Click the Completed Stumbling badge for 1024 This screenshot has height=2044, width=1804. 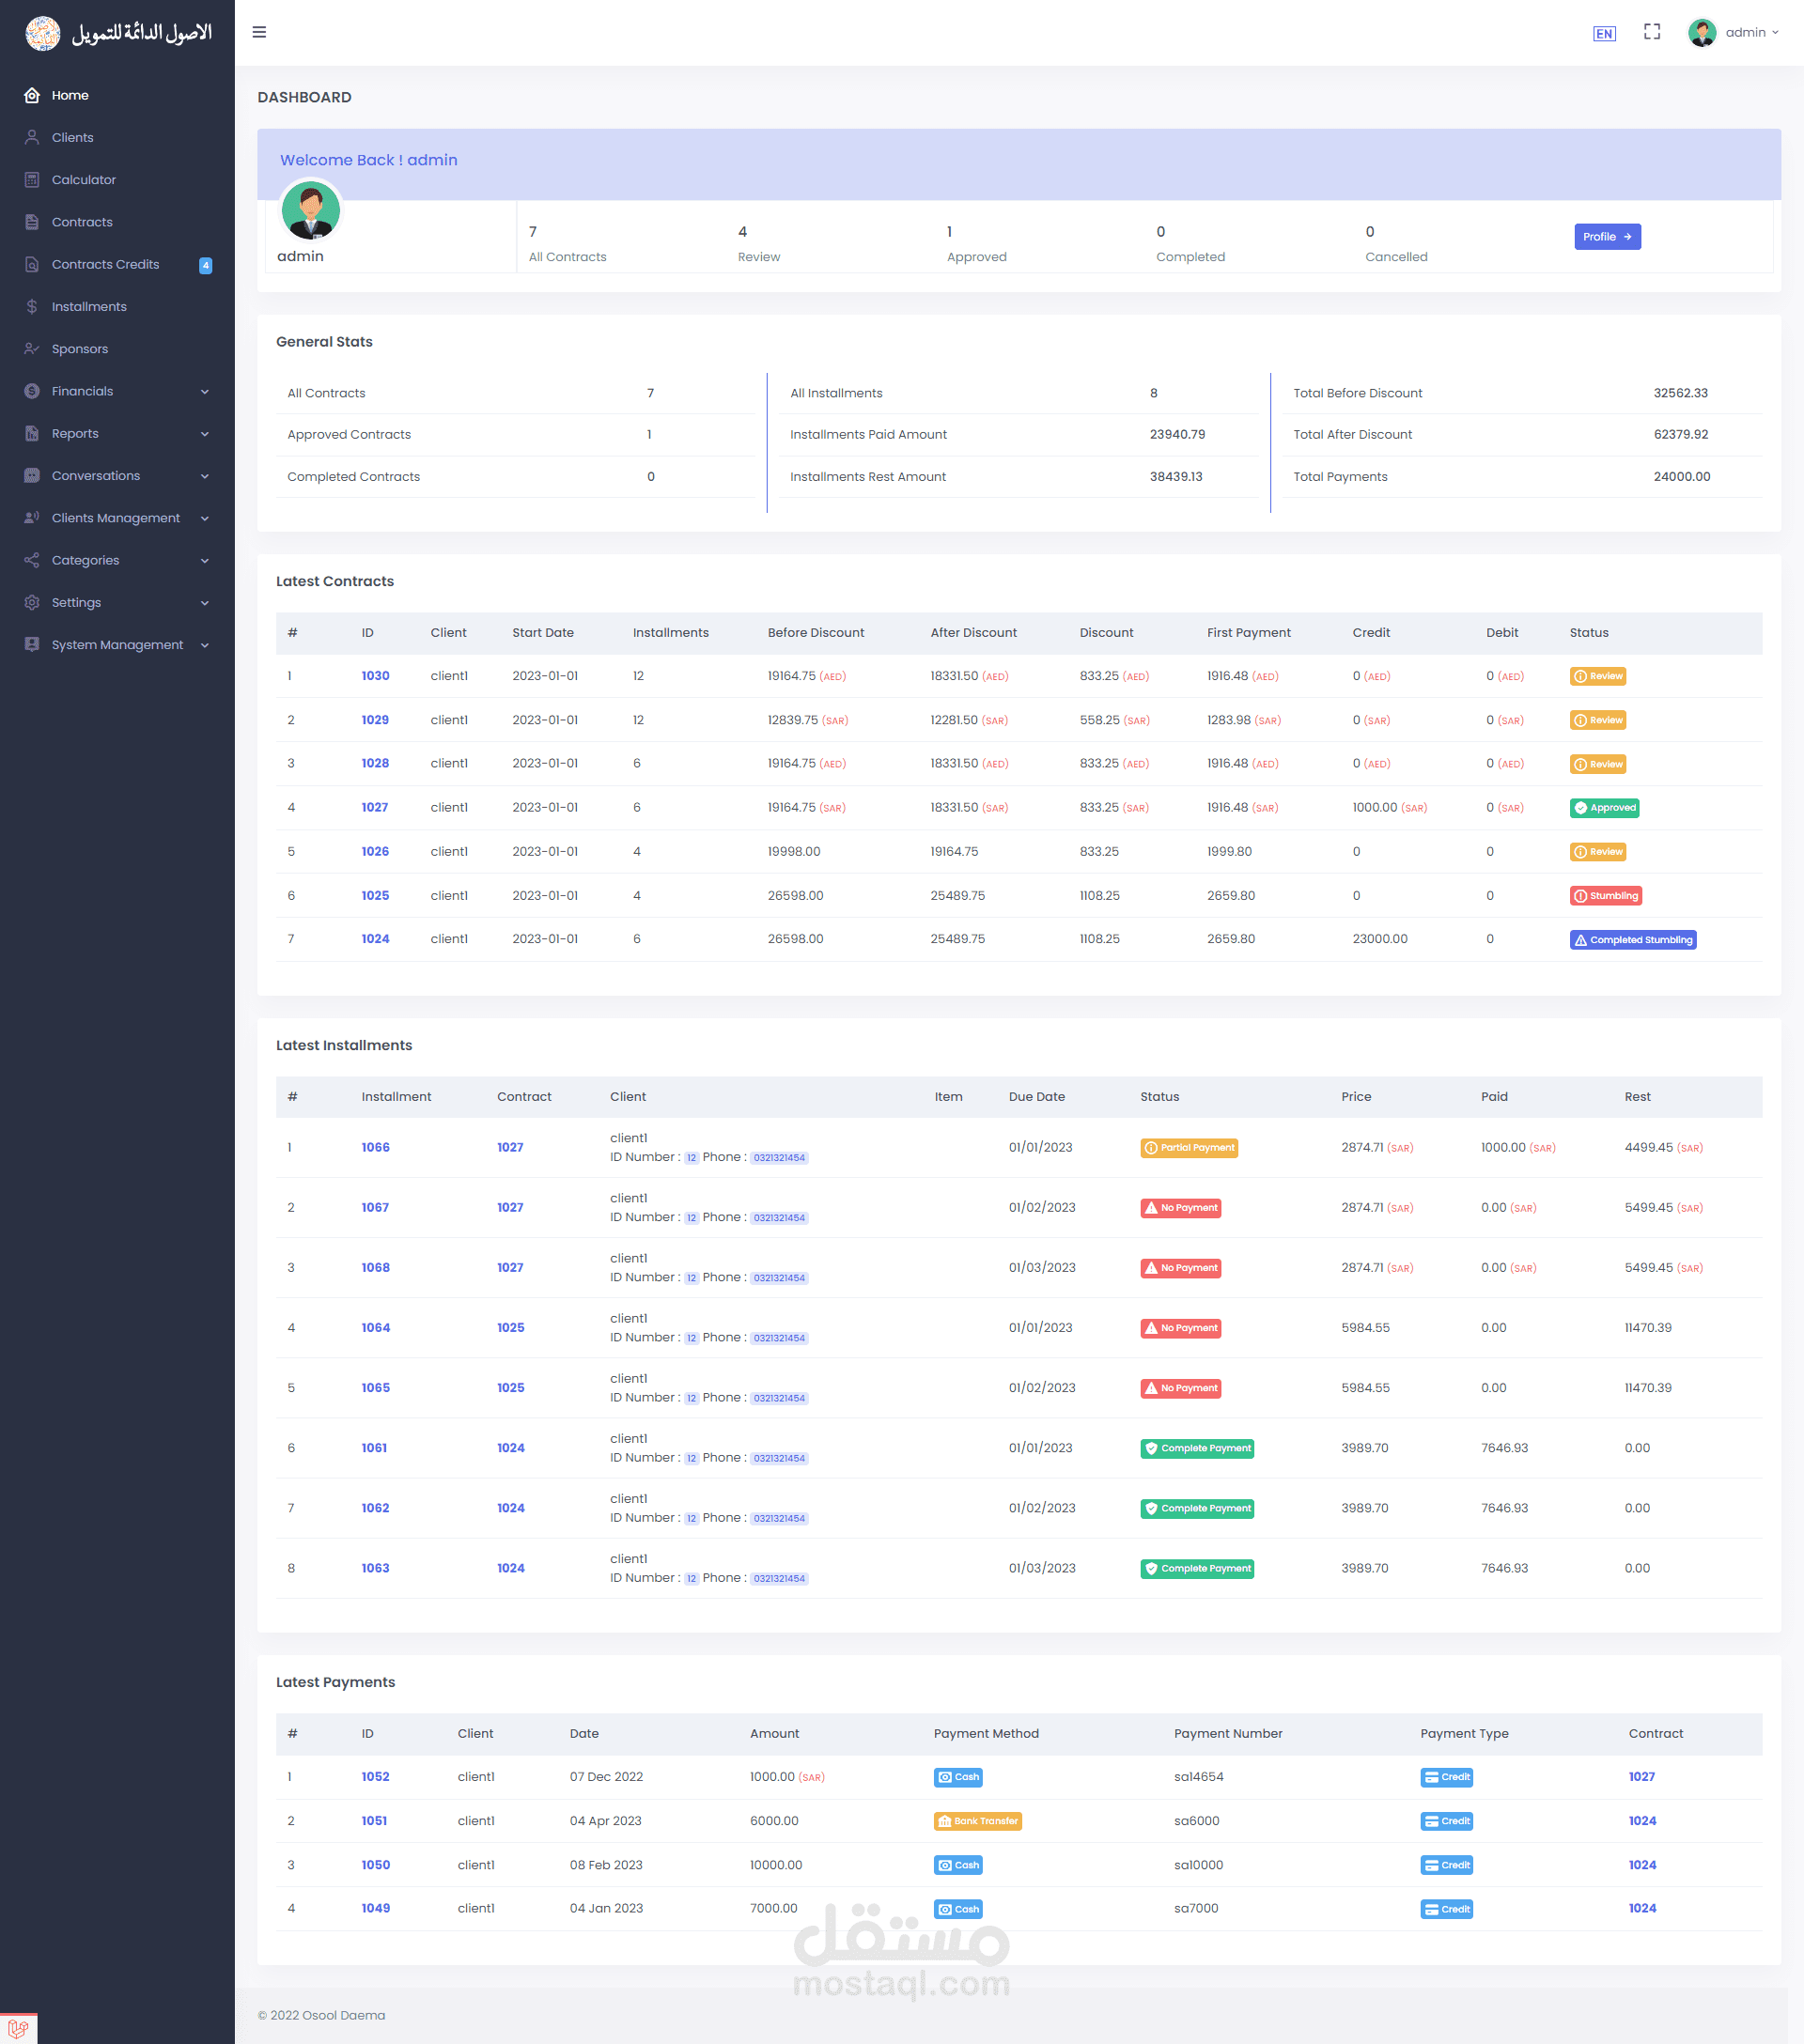(x=1632, y=940)
